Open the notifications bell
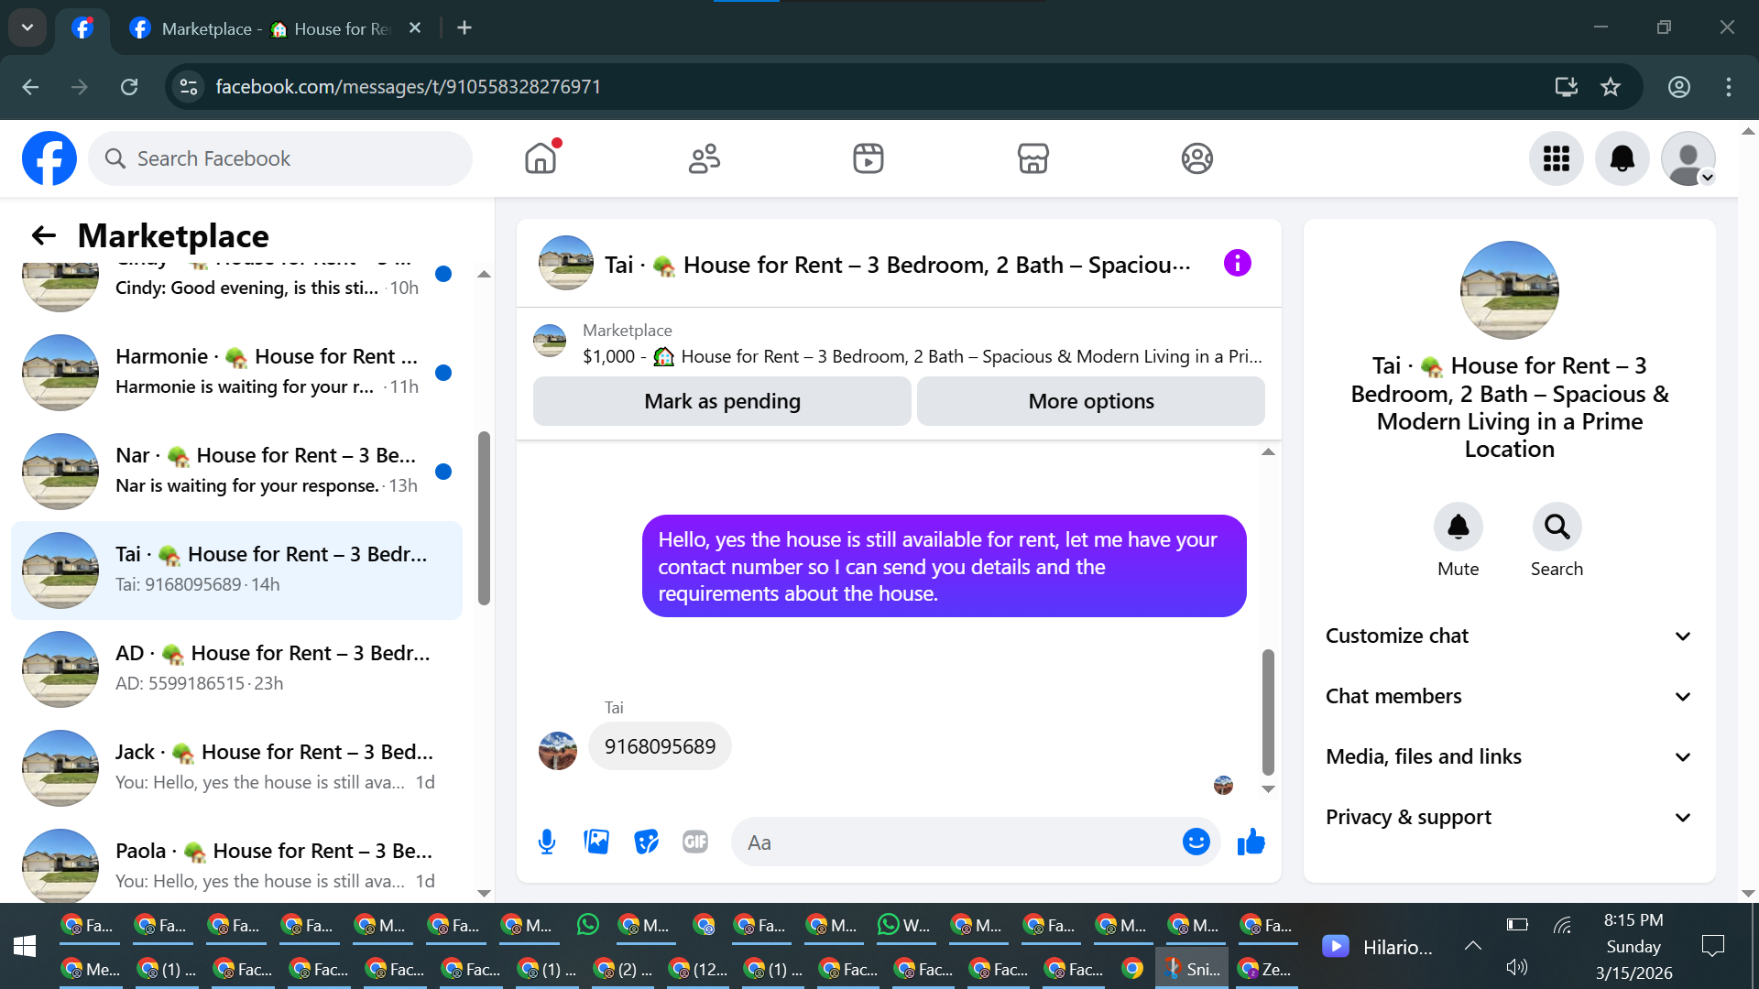The width and height of the screenshot is (1759, 989). click(1622, 158)
